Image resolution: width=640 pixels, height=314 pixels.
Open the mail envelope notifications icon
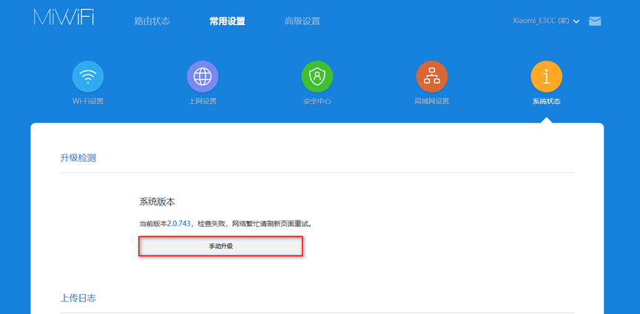(x=595, y=21)
